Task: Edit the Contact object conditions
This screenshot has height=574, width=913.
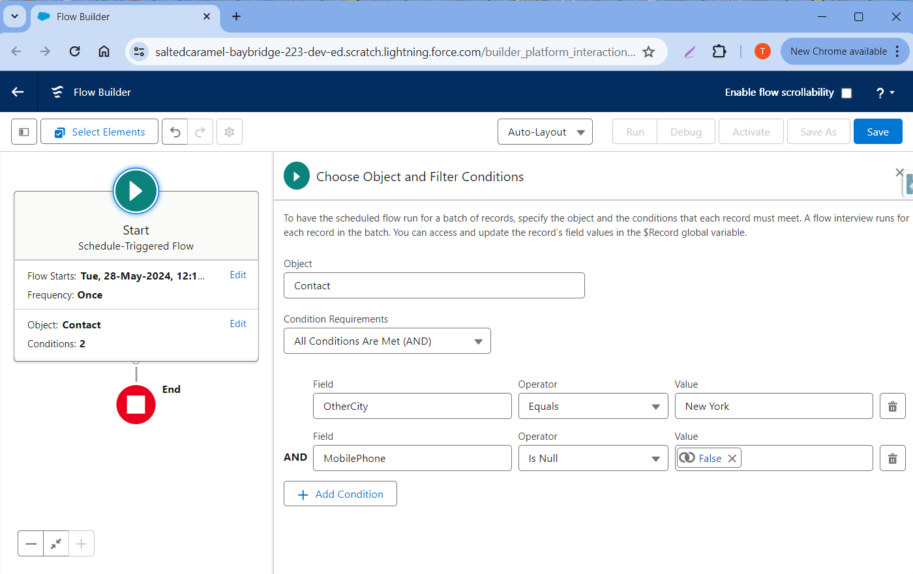Action: [x=238, y=324]
